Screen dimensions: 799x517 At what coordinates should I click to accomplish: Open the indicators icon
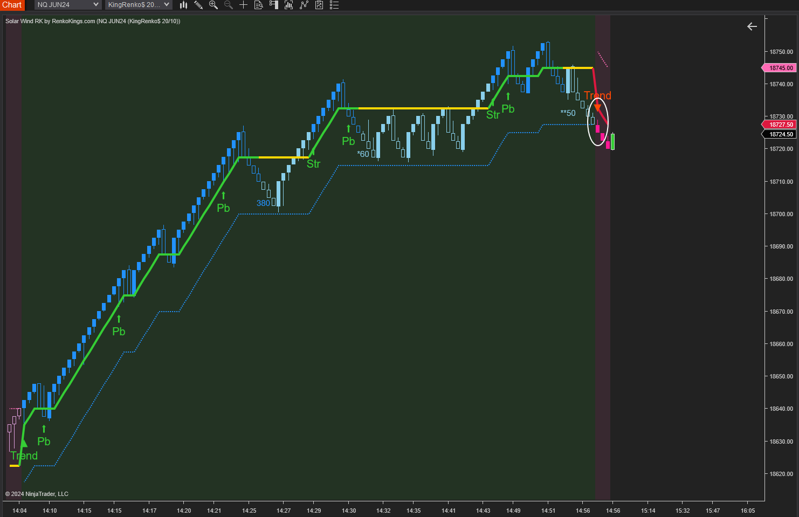click(x=304, y=5)
